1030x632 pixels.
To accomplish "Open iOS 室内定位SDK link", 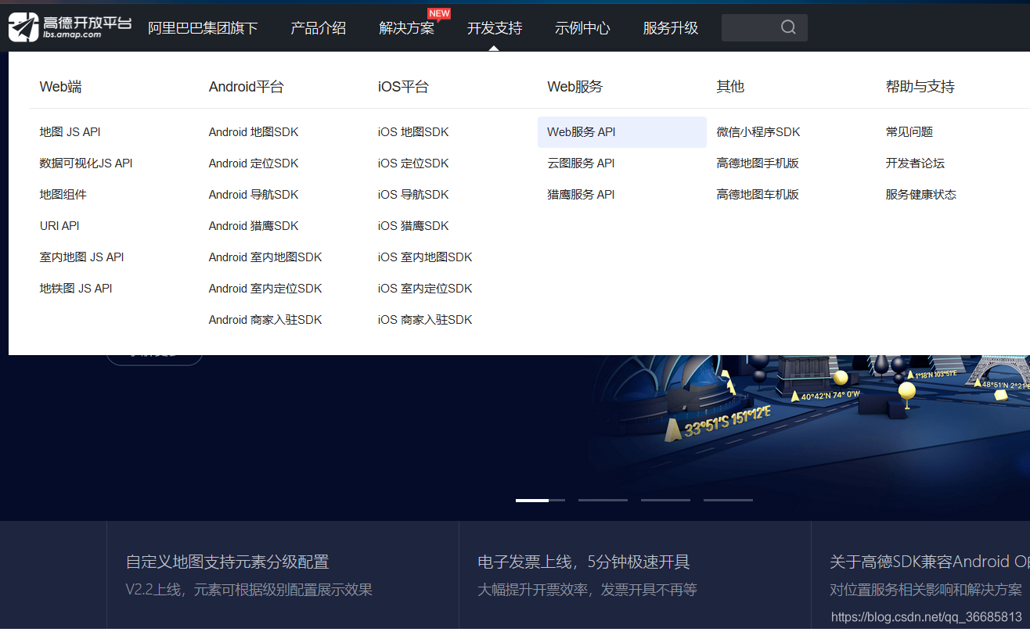I will [425, 289].
